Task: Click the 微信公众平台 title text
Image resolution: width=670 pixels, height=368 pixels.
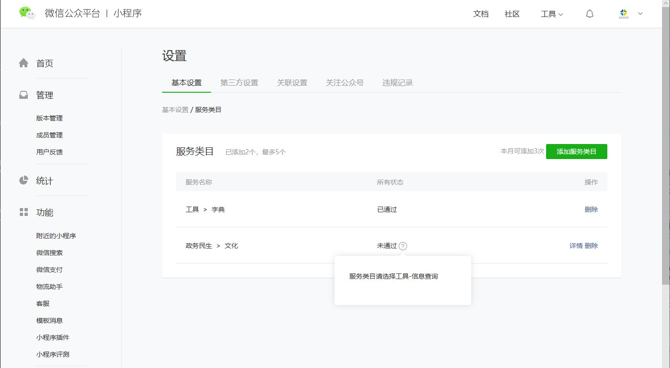Action: [x=73, y=13]
